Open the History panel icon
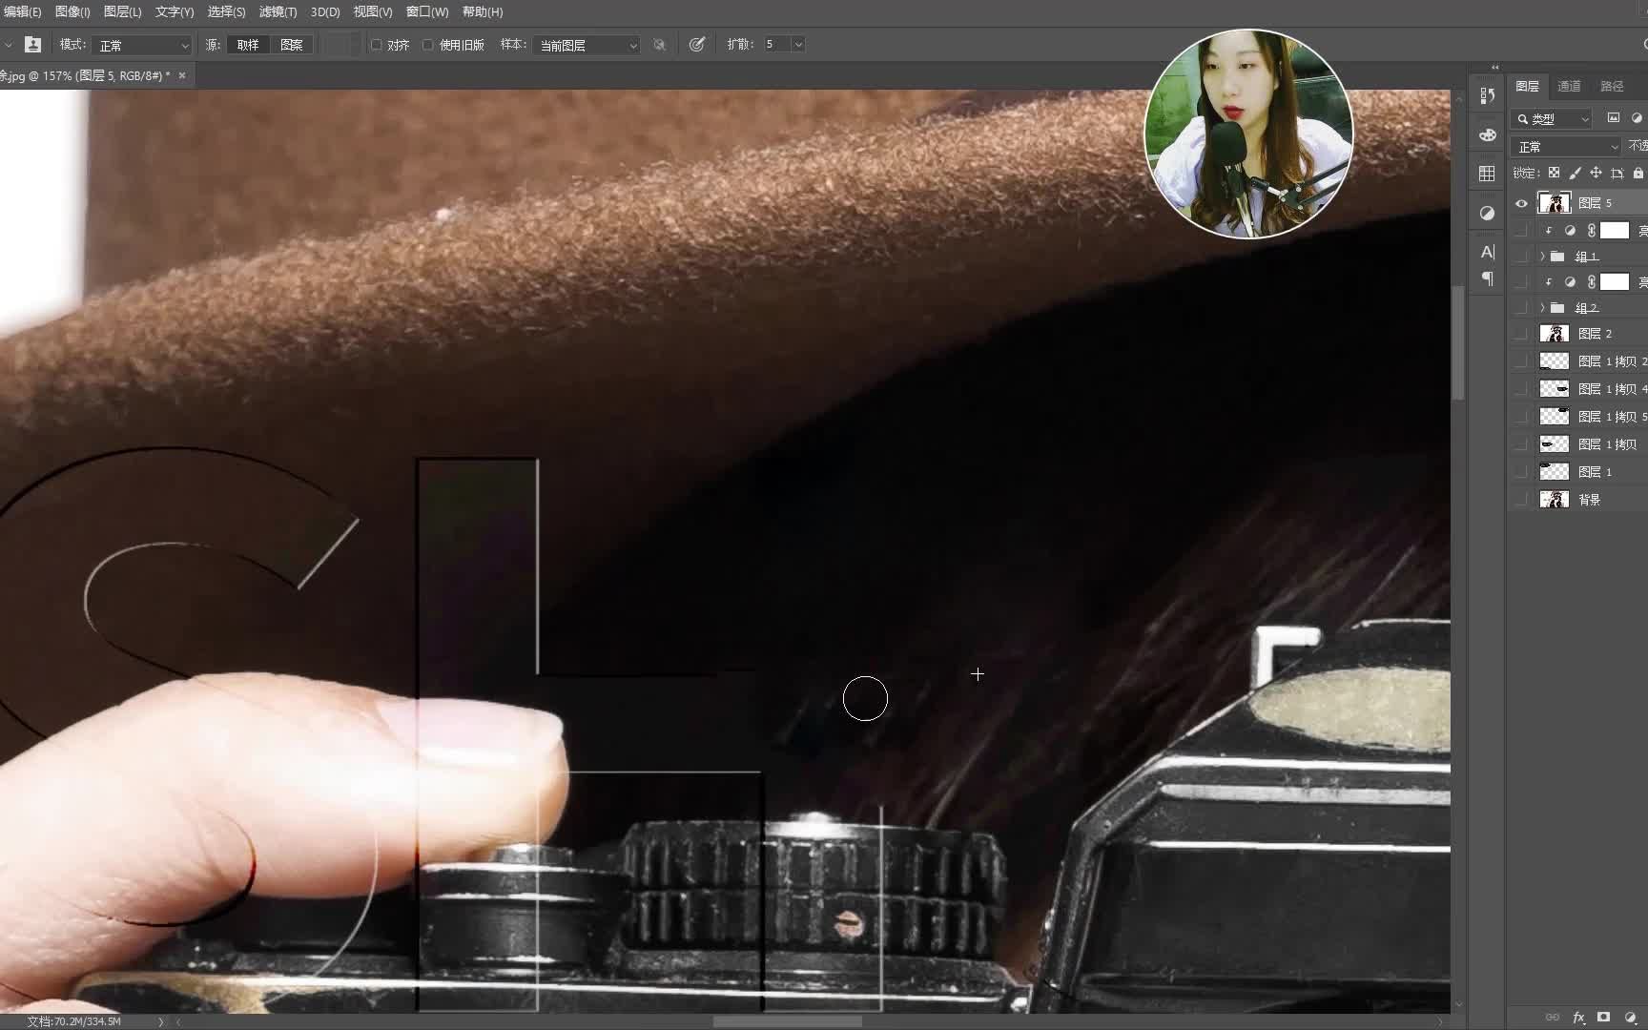This screenshot has width=1648, height=1030. pos(1487,95)
